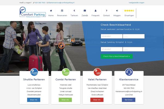Click Meer info under Combi Parkeren

[65, 100]
